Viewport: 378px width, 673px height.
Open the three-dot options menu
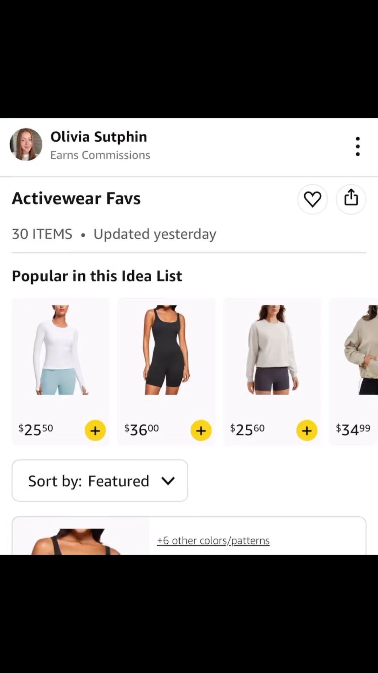pyautogui.click(x=357, y=146)
